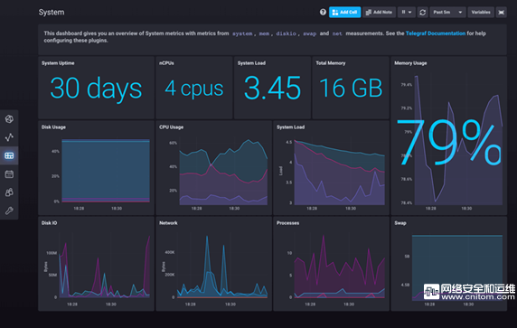
Task: Click the Add Note button
Action: point(380,12)
